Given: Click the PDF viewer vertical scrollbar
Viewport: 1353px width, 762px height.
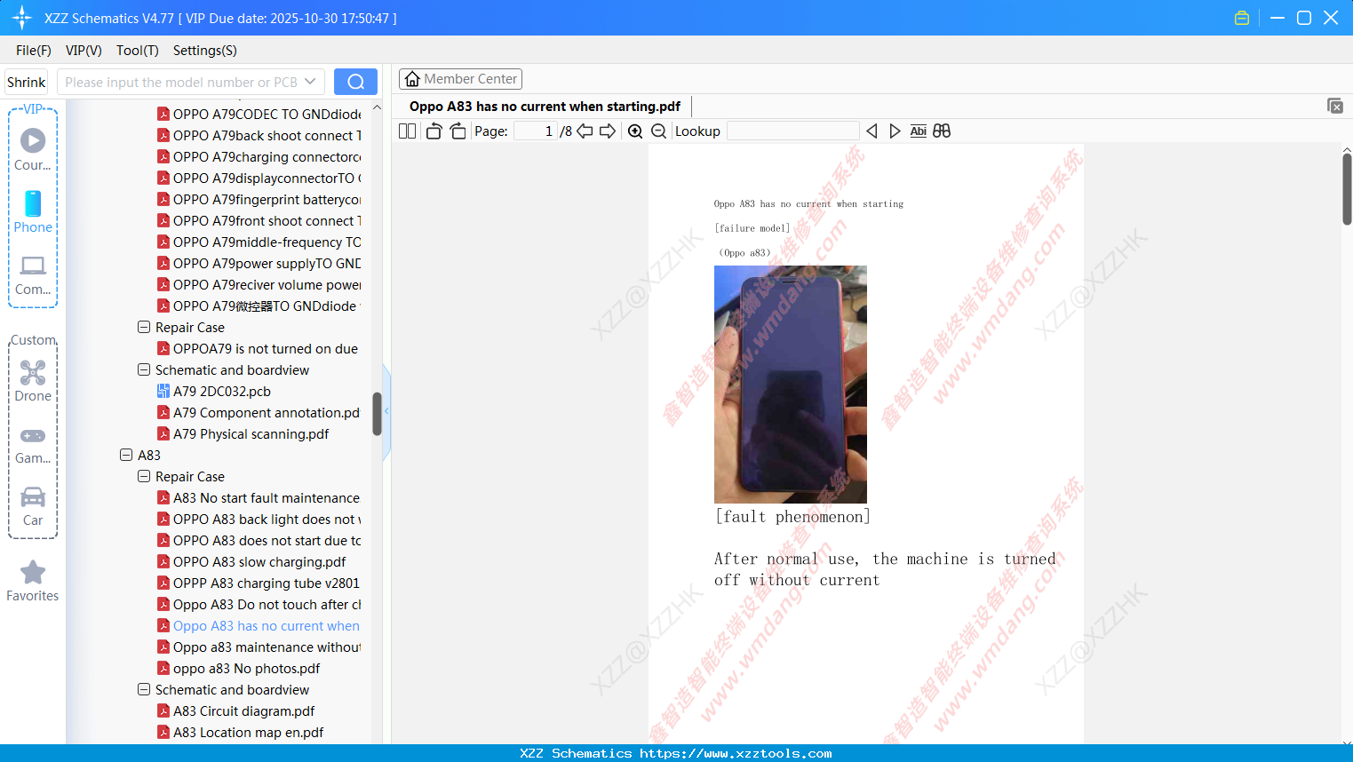Looking at the screenshot, I should [x=1347, y=188].
